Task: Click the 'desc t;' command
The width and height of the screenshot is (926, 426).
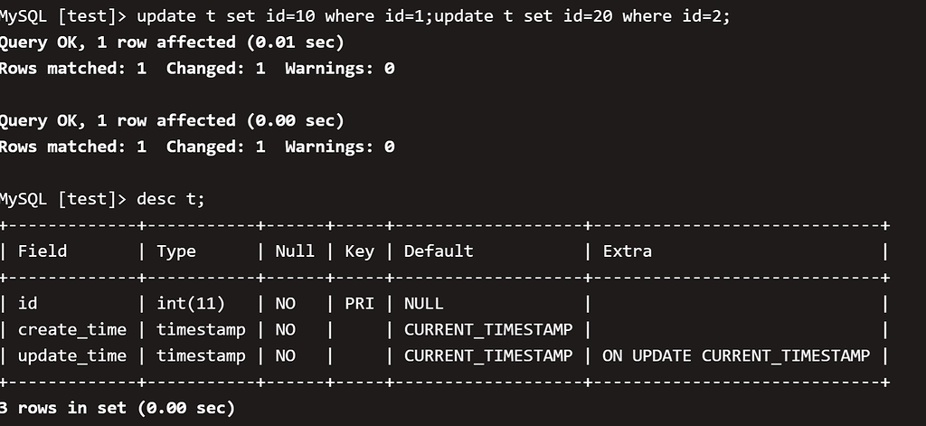Action: (171, 199)
